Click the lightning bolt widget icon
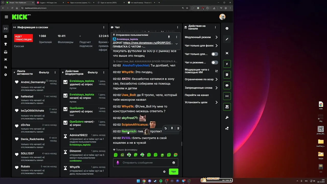The height and width of the screenshot is (184, 327). pos(227,64)
